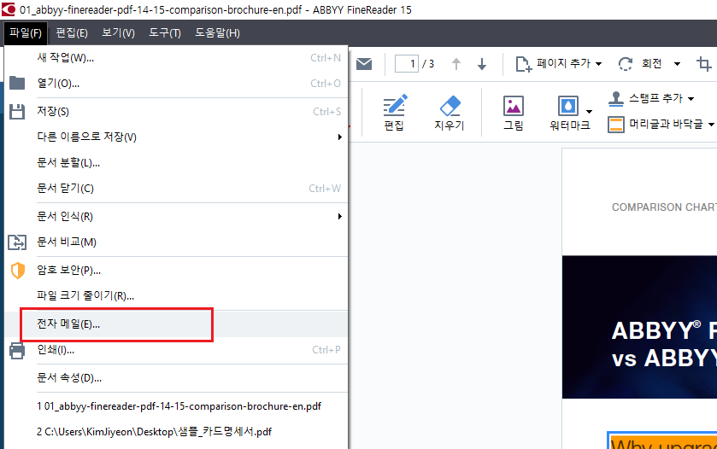The height and width of the screenshot is (449, 717).
Task: Choose 문서 닫기(C) menu item
Action: [x=176, y=188]
